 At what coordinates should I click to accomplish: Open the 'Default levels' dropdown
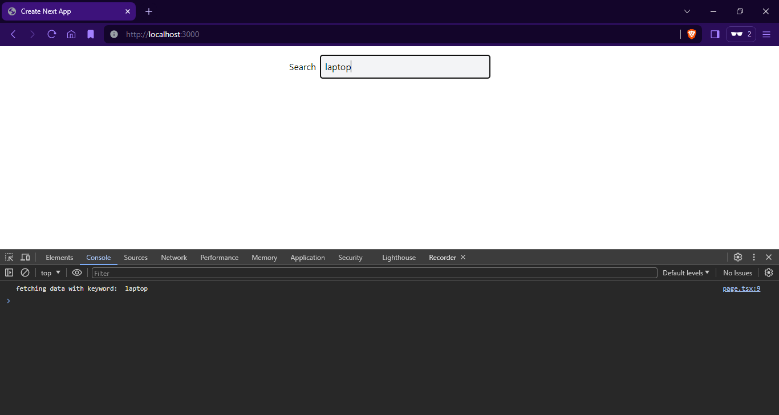685,272
